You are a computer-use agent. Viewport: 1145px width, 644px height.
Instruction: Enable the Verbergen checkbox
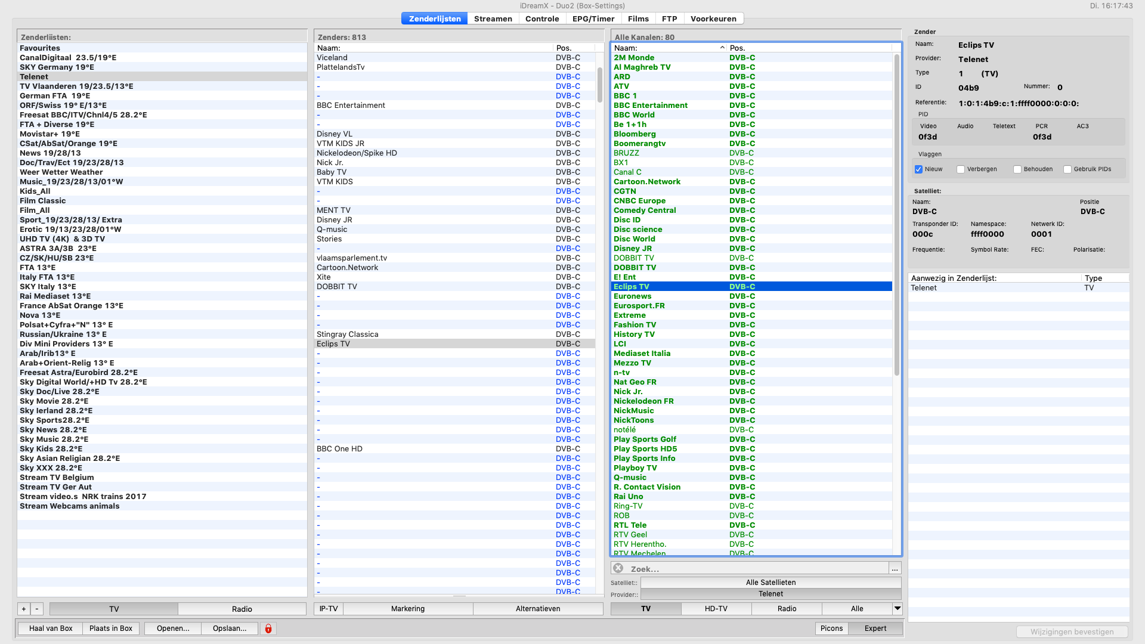pyautogui.click(x=961, y=169)
